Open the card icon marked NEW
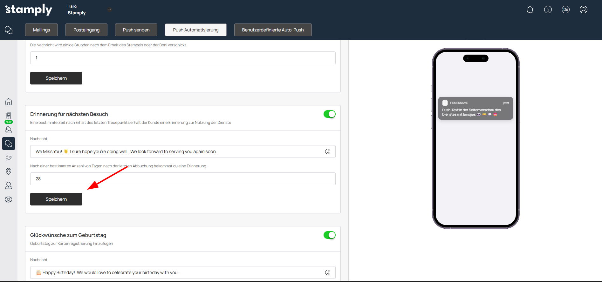 coord(9,116)
